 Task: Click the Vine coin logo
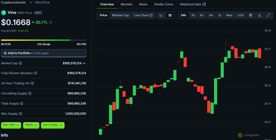coord(3,13)
